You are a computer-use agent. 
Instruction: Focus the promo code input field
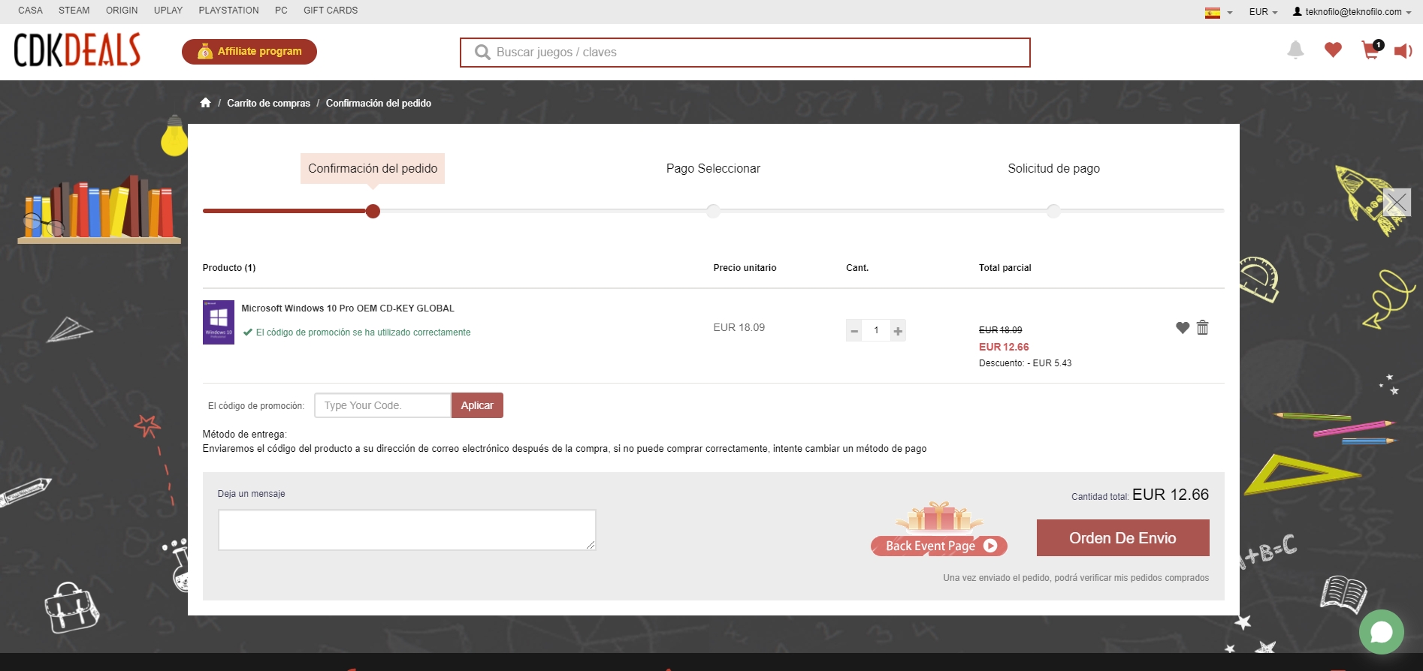pyautogui.click(x=382, y=405)
